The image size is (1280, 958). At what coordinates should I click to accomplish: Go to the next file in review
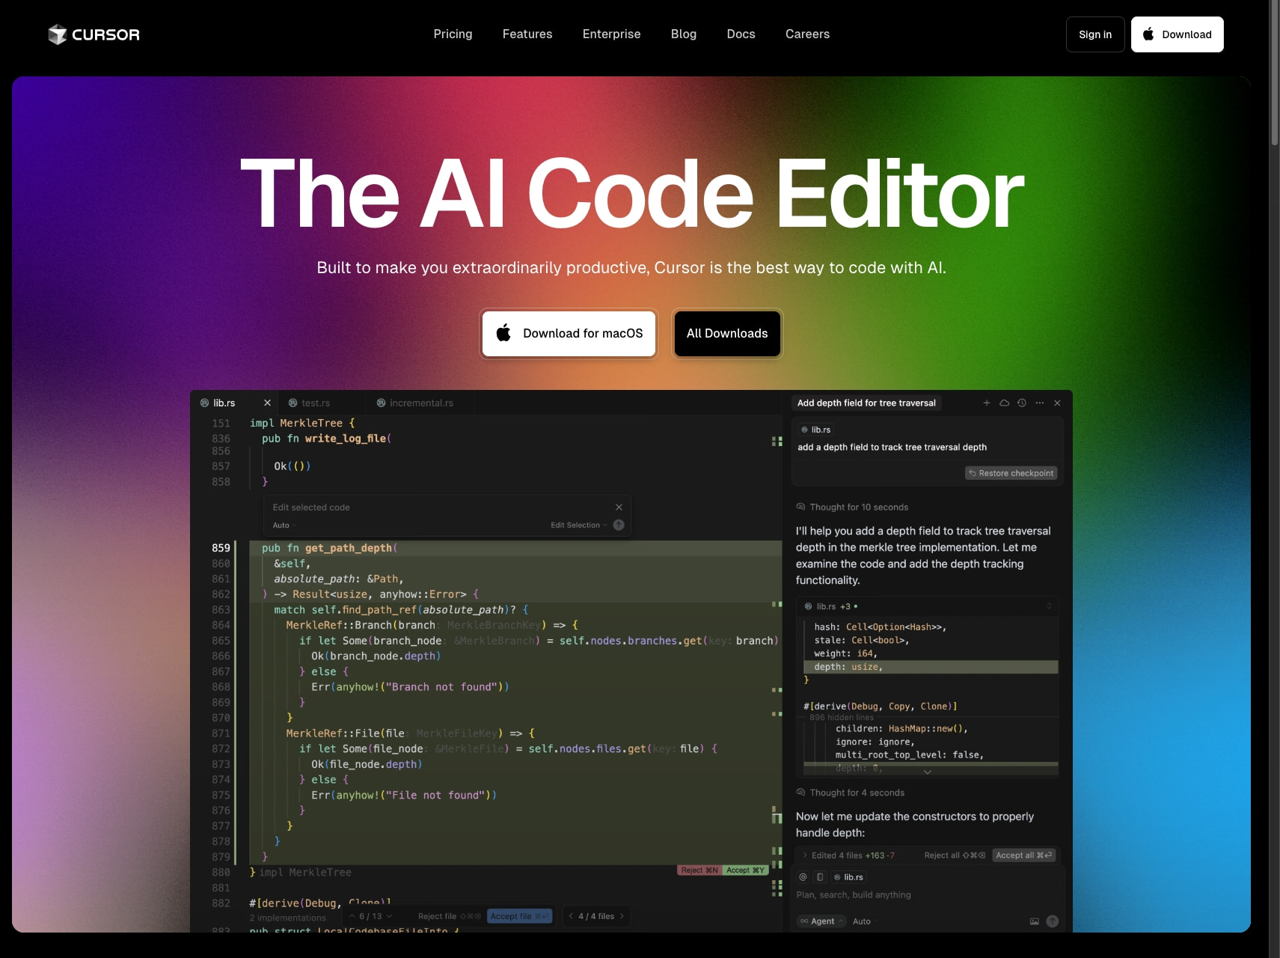click(622, 916)
